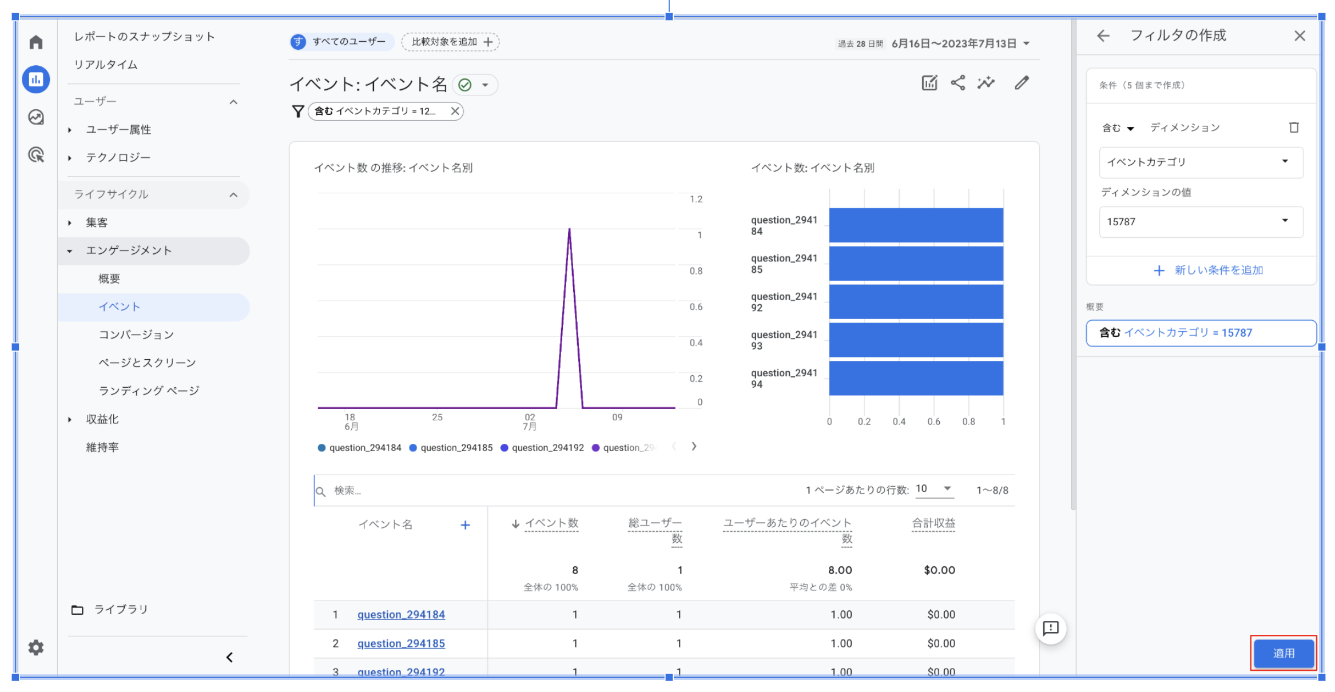Screen dimensions: 1335x692
Task: Open the question_294192 link
Action: click(401, 672)
